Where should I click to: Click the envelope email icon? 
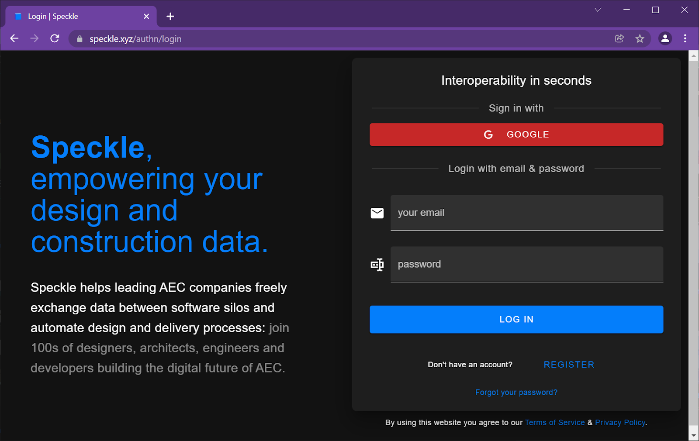pyautogui.click(x=377, y=213)
